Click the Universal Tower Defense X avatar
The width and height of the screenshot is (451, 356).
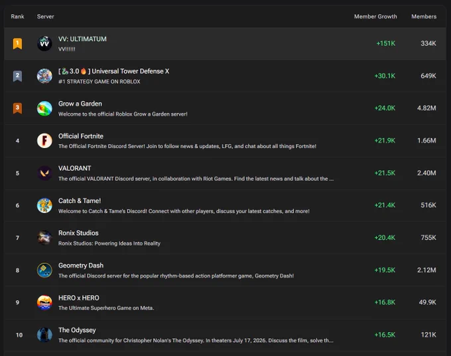pyautogui.click(x=44, y=76)
